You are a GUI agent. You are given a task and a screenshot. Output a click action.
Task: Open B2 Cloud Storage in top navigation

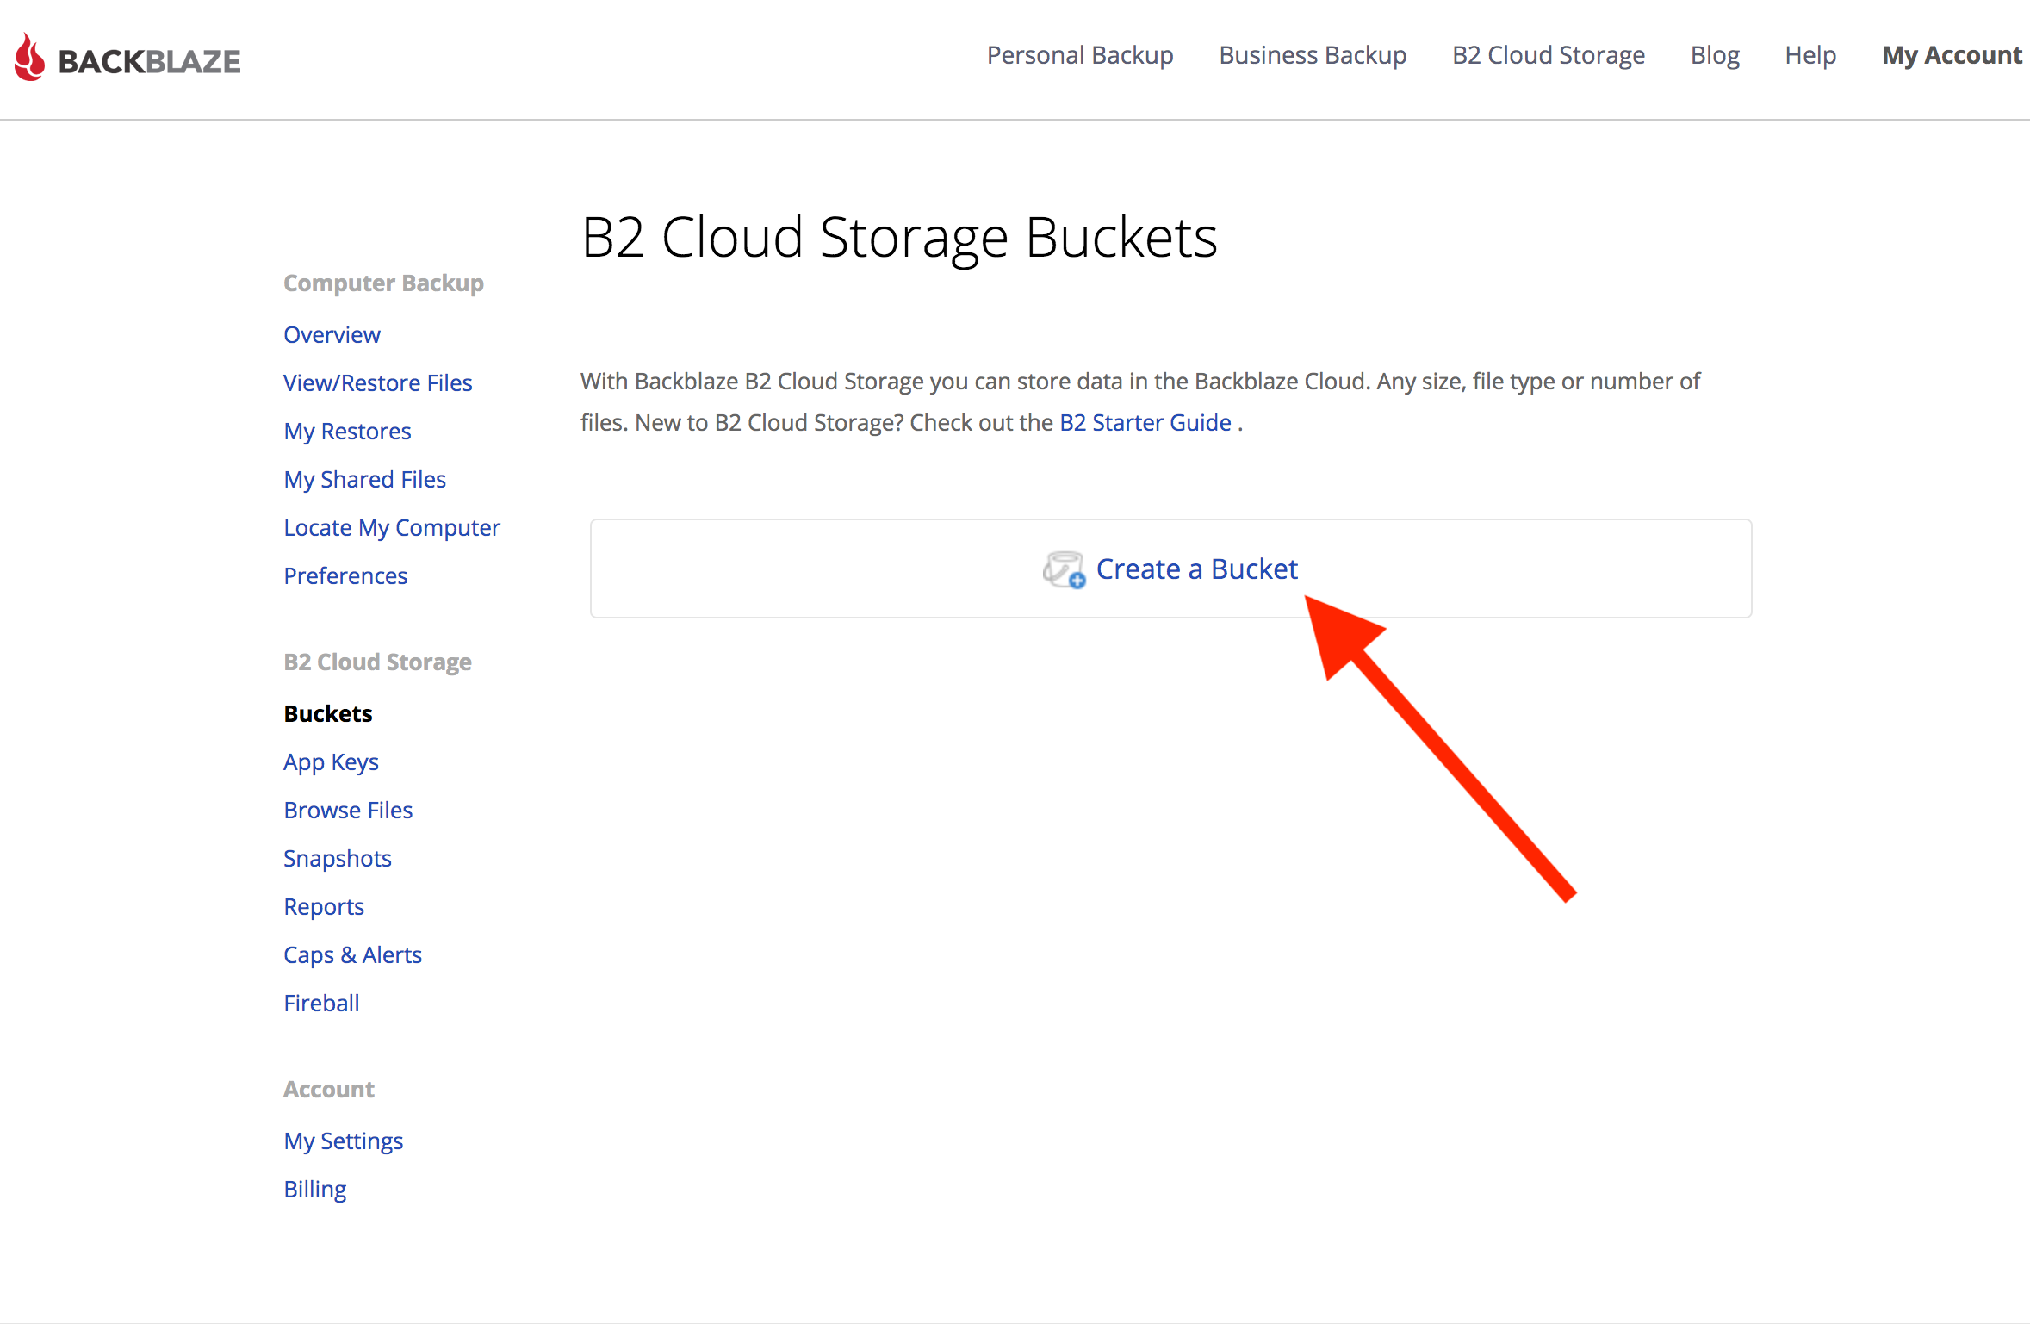tap(1549, 55)
